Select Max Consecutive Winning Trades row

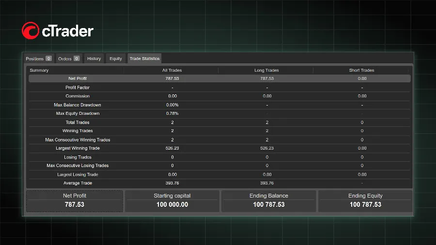219,140
